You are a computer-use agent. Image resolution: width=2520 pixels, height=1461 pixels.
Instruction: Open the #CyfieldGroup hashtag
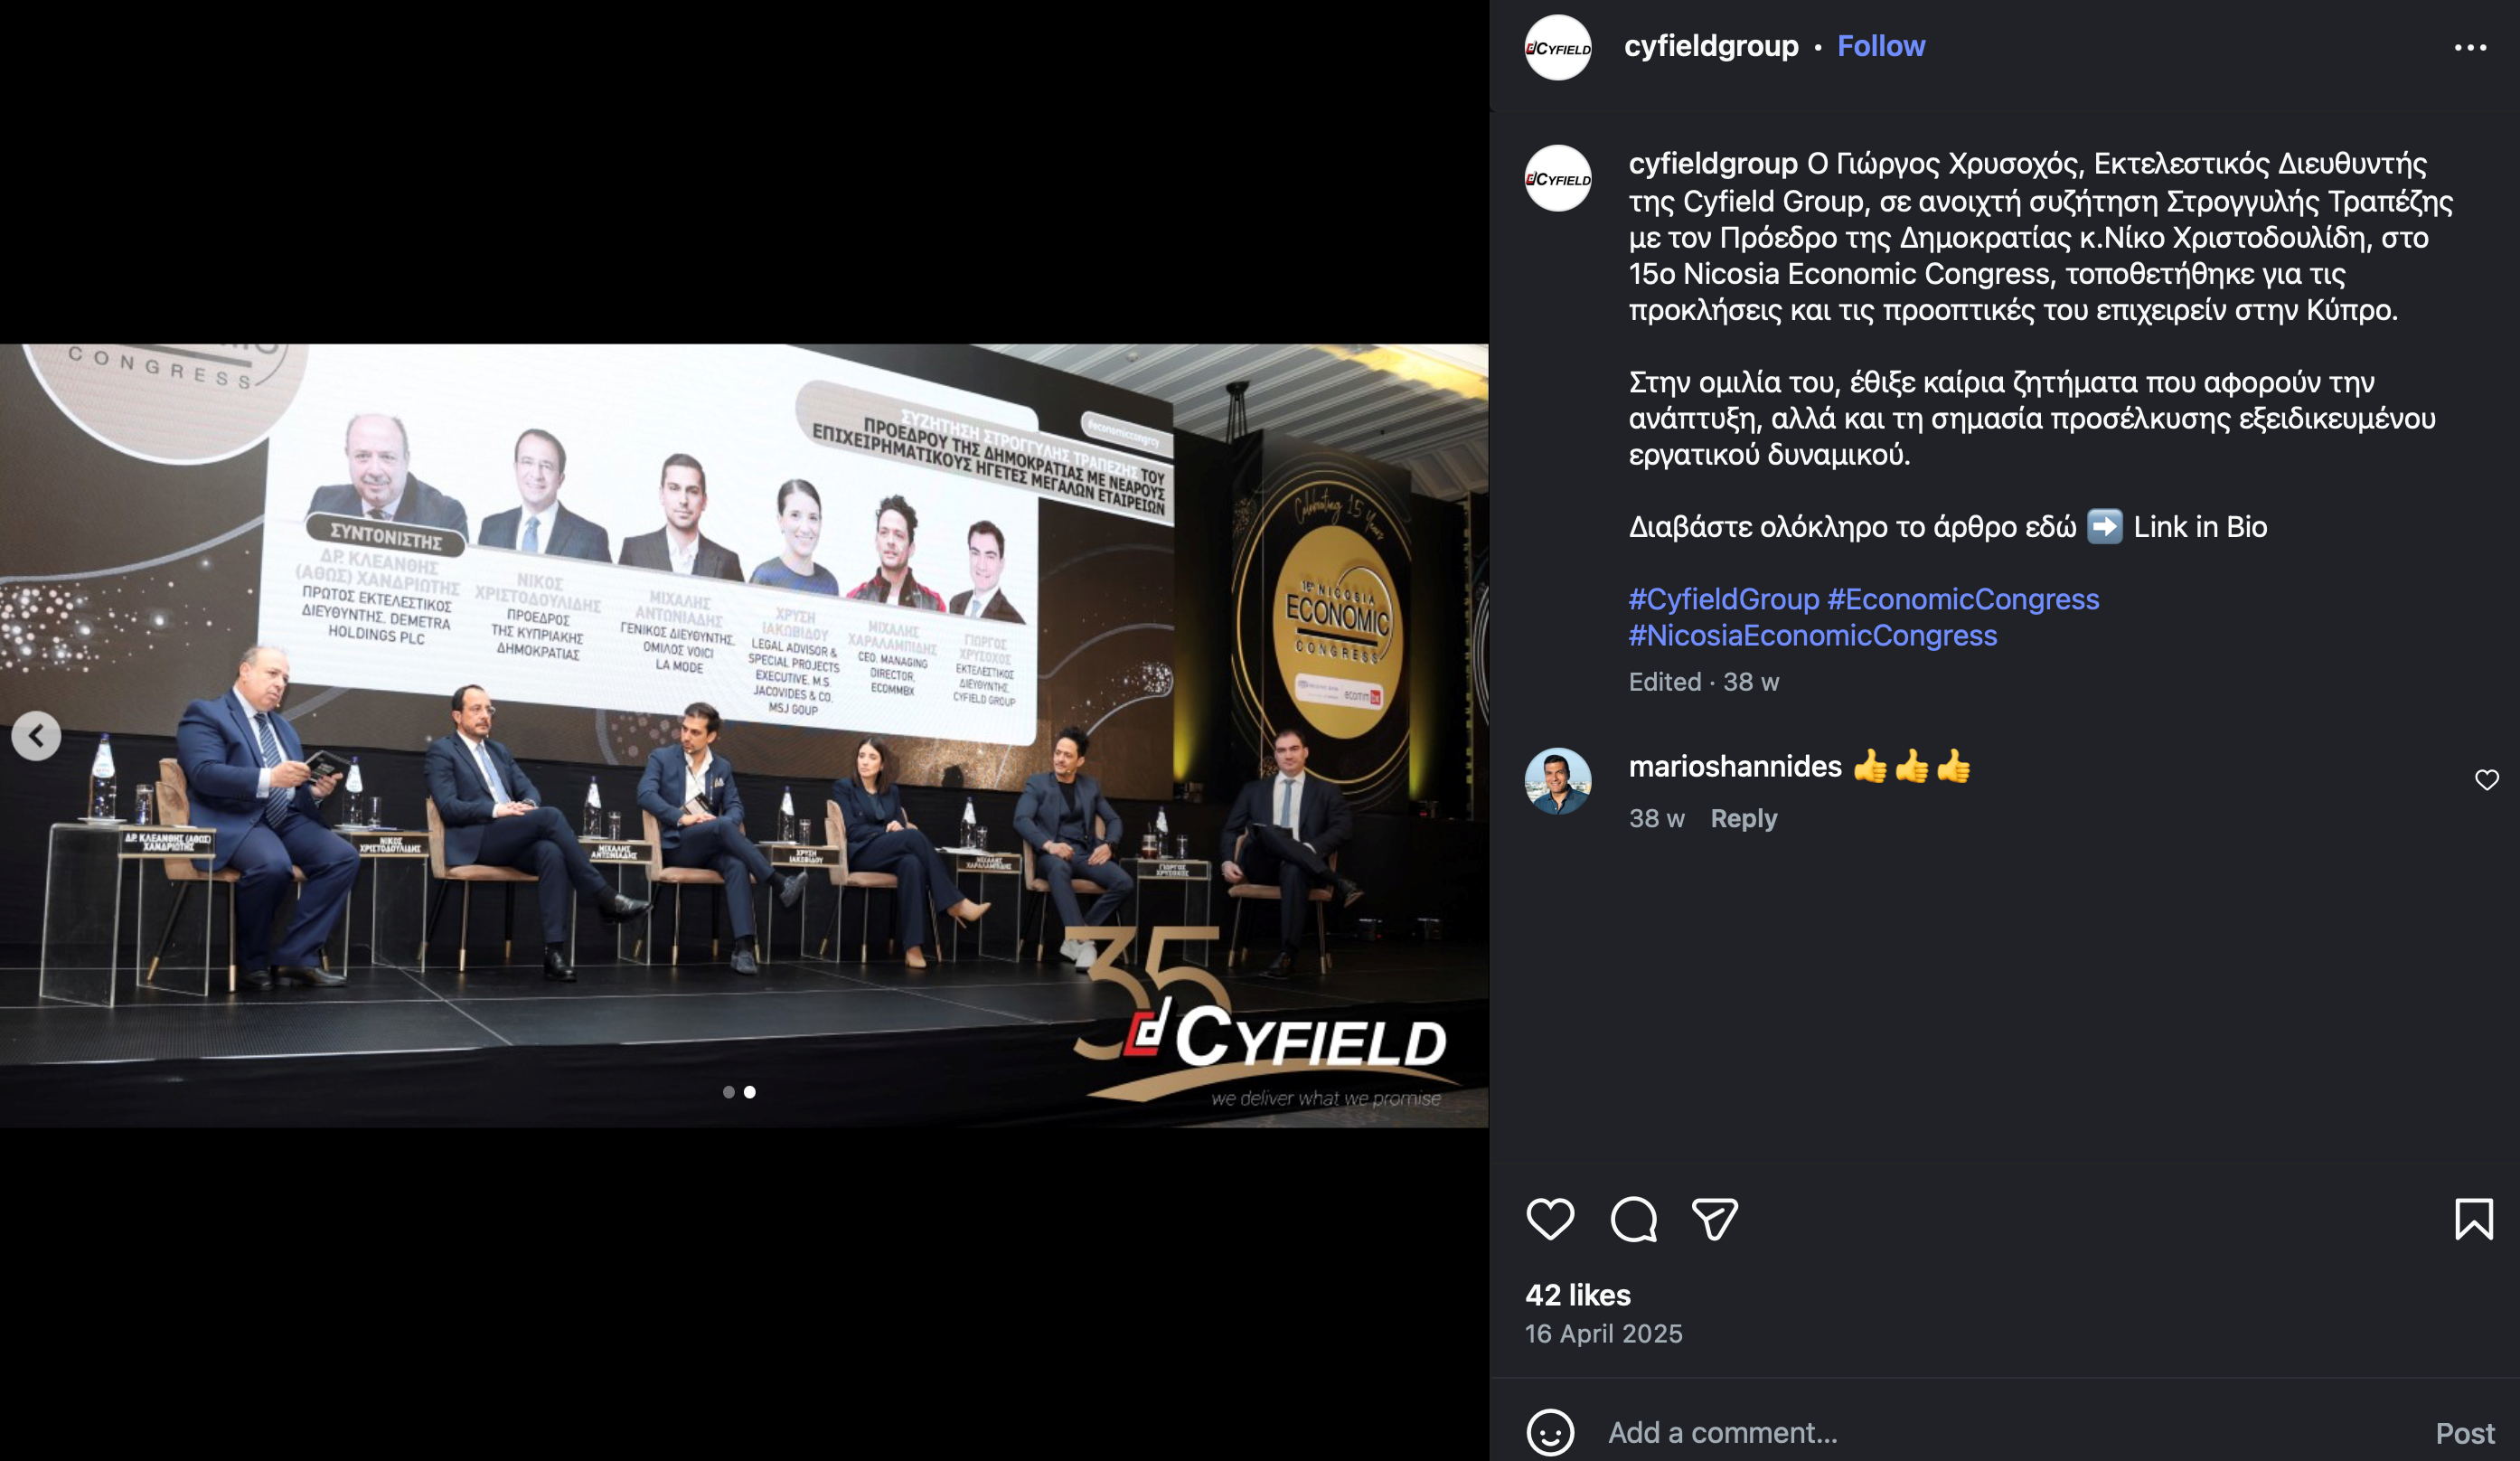(1724, 599)
